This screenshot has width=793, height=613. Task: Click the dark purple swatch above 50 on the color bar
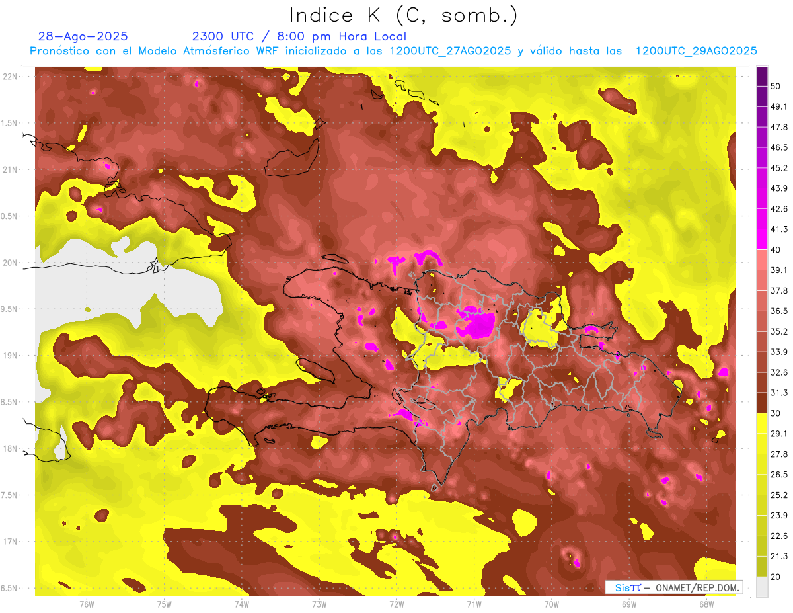(x=762, y=76)
